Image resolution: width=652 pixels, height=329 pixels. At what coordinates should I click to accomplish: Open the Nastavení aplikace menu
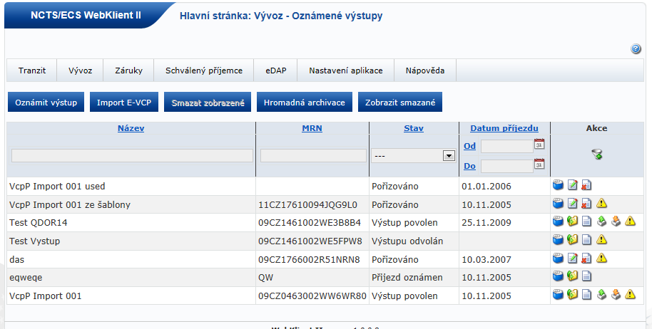(345, 71)
